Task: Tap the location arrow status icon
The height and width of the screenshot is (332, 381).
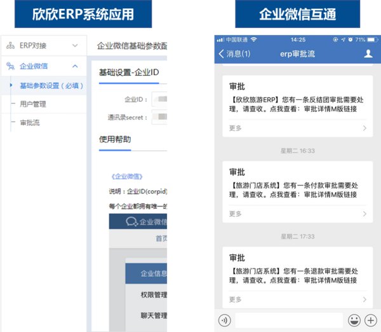Action: (x=343, y=39)
